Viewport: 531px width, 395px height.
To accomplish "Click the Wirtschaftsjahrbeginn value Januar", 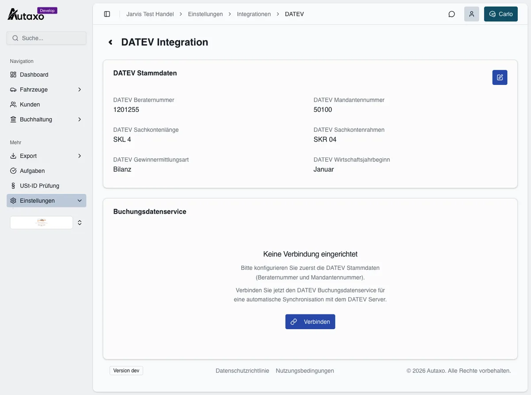I will point(324,169).
